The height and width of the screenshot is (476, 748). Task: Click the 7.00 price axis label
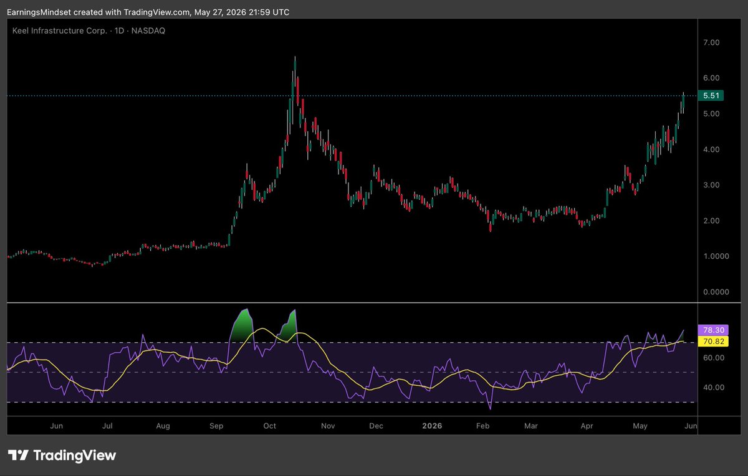(x=711, y=42)
